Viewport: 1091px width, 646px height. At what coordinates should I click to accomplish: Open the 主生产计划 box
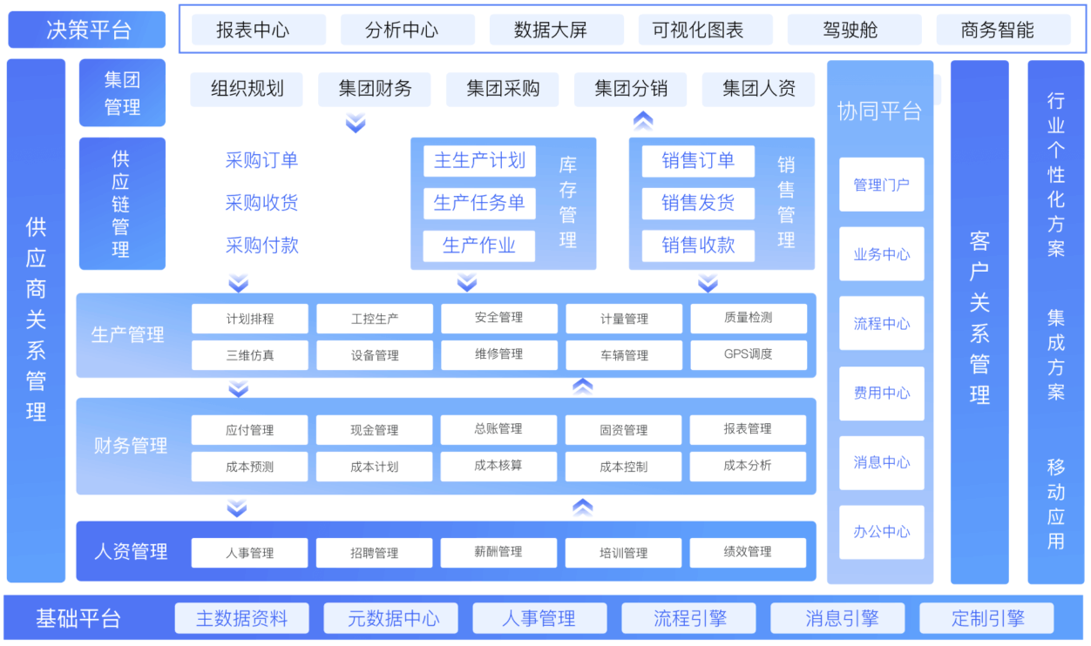point(479,161)
